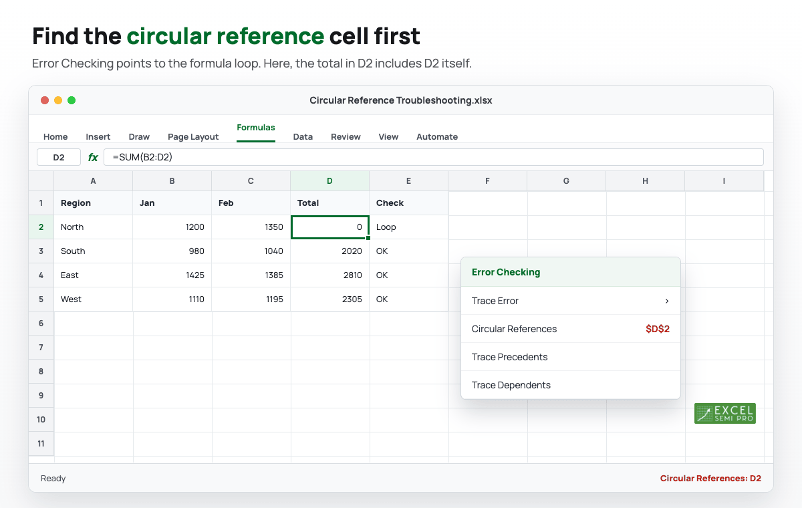Switch to the Insert tab

(98, 136)
